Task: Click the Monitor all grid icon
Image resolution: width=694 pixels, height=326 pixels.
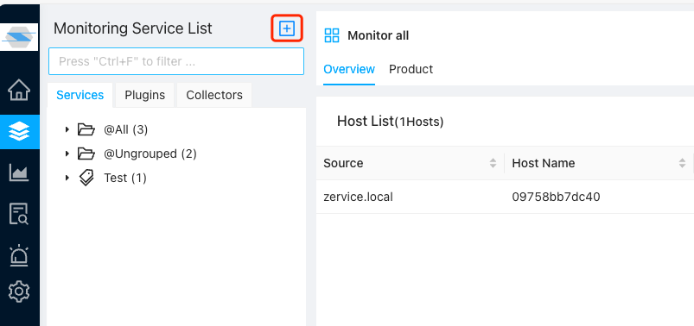Action: (332, 35)
